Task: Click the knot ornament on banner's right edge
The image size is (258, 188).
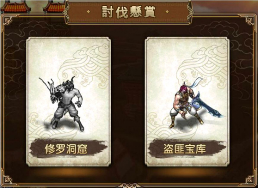Action: [190, 13]
